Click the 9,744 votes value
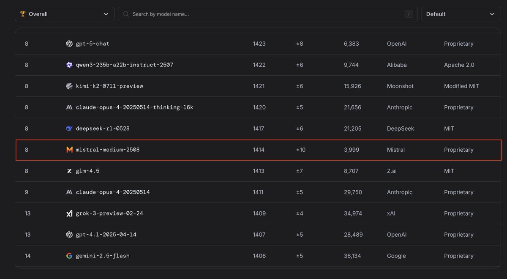The width and height of the screenshot is (507, 279). pyautogui.click(x=352, y=65)
